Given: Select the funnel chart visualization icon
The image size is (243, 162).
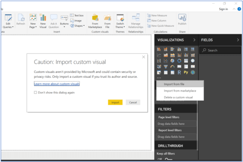Looking at the screenshot, I should pyautogui.click(x=166, y=67).
